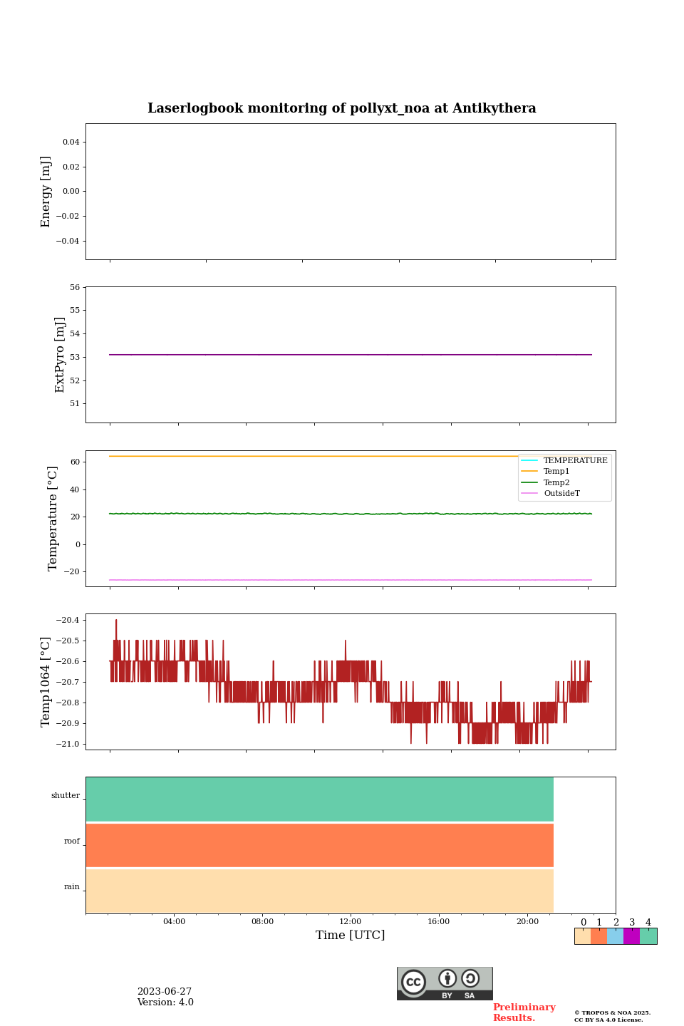
Task: Click the -21.0 tick on Temp1064 axis
Action: tap(68, 744)
